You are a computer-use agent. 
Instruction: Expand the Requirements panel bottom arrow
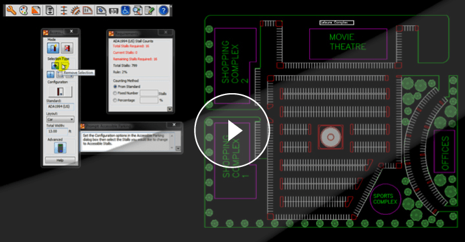[x=170, y=109]
